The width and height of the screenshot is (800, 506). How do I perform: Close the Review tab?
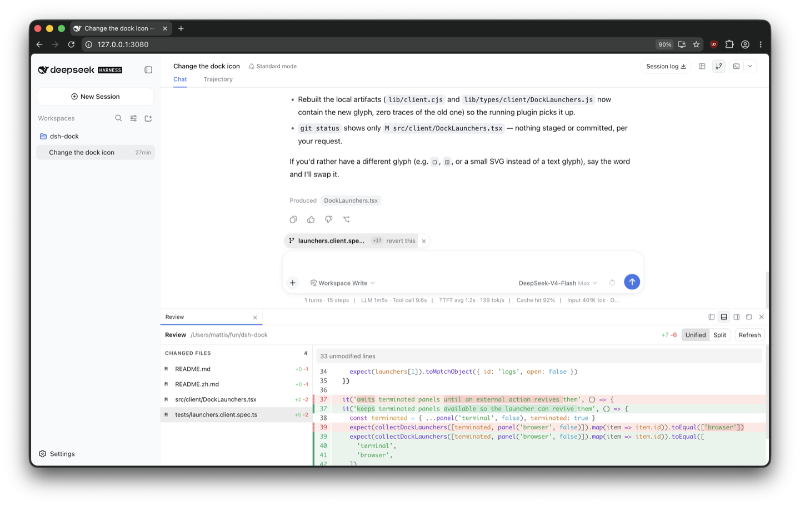[x=255, y=318]
